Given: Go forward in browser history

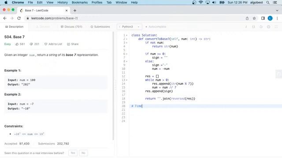Looking at the screenshot, I should (12, 18).
